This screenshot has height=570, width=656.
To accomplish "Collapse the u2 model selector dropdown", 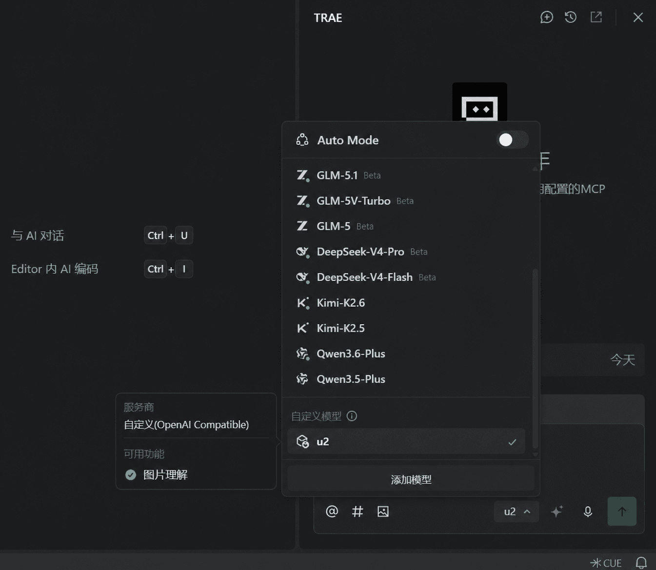I will coord(517,511).
